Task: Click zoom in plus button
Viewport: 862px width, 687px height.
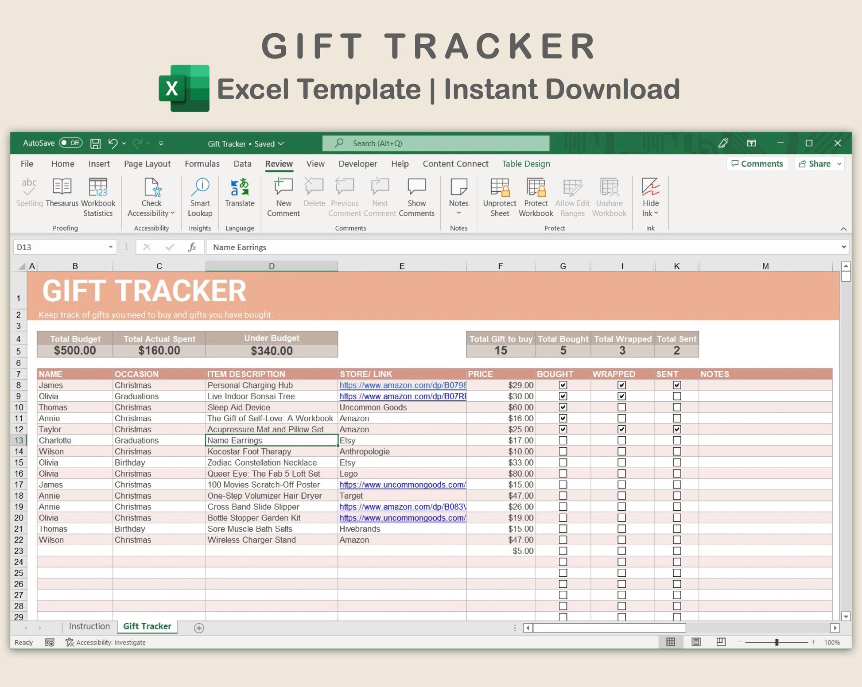Action: pyautogui.click(x=813, y=642)
